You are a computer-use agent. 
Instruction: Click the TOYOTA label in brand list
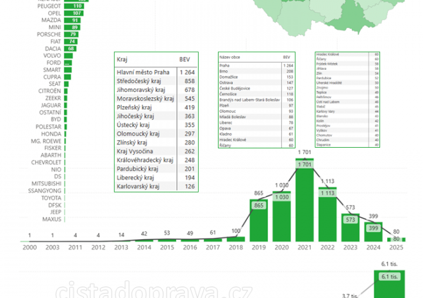50,198
